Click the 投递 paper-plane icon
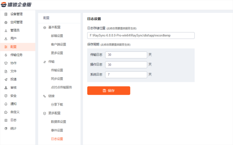The height and width of the screenshot is (145, 233). (6, 80)
